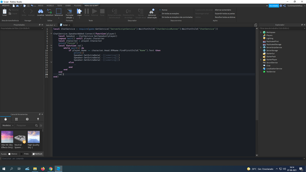Select ReplicatedStorage in the Explorer

(274, 44)
